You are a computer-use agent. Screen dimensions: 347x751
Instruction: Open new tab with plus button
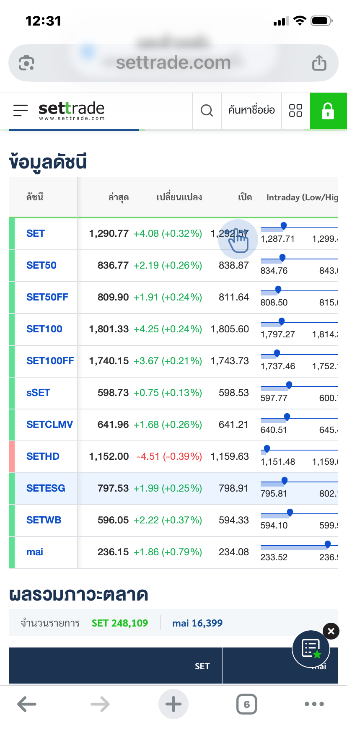[x=173, y=704]
